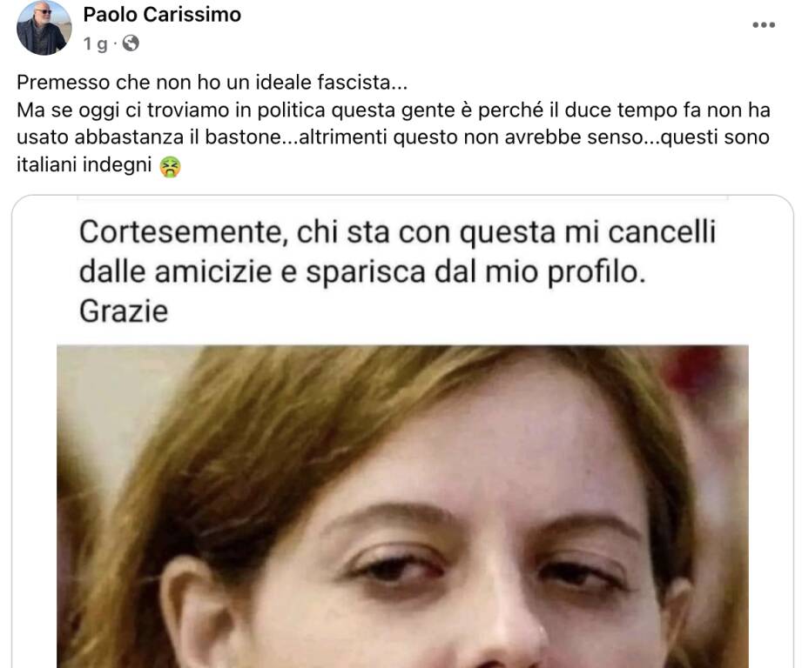
Task: Open the Paolo Carissimo profile name link
Action: coord(162,14)
